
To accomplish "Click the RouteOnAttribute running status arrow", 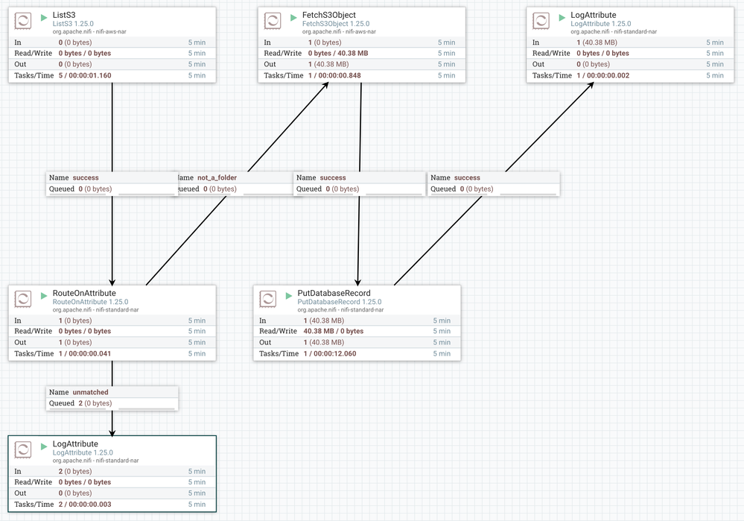I will 44,296.
